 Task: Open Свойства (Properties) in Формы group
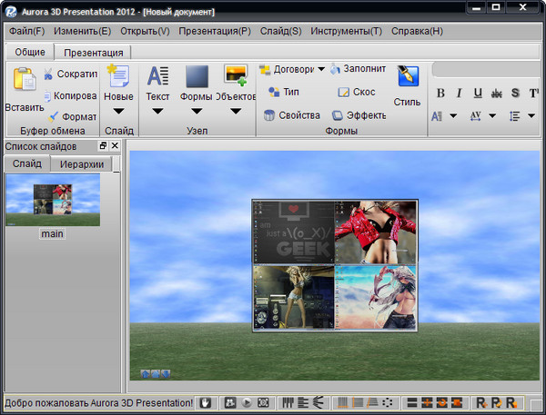[x=291, y=115]
